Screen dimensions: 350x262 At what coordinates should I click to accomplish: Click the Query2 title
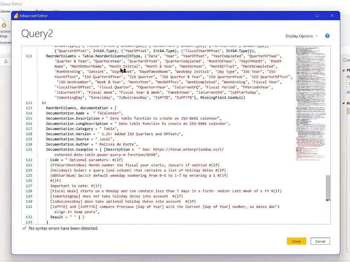point(37,34)
